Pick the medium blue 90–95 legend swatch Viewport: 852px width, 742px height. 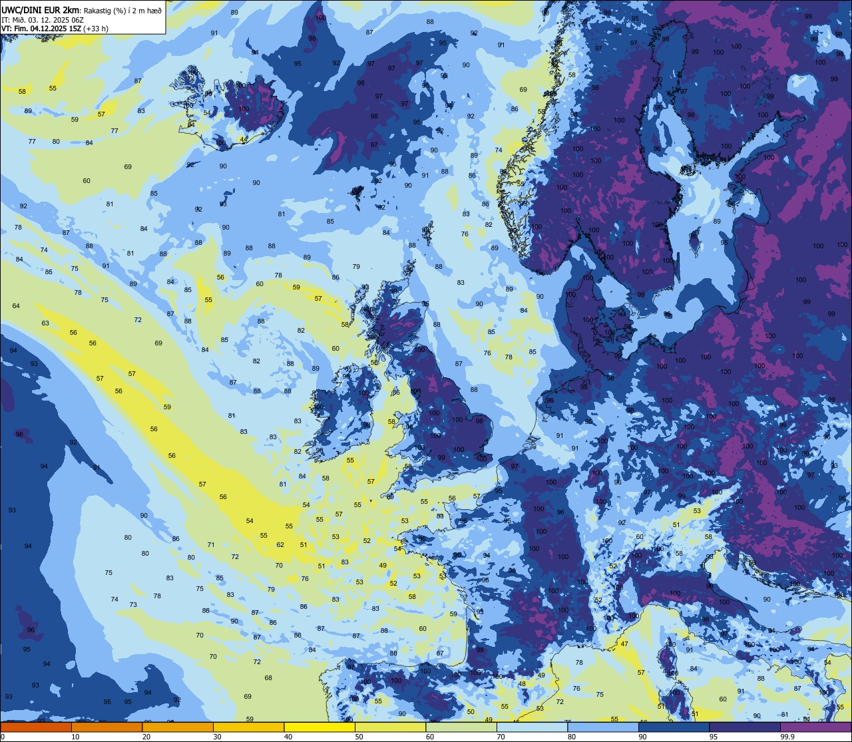(674, 727)
